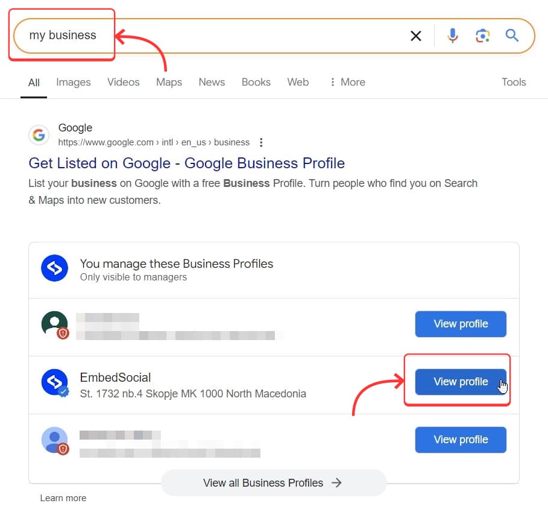Image resolution: width=548 pixels, height=518 pixels.
Task: Click the 'St. 1732 nb.4 Skopje' address text
Action: pos(193,394)
